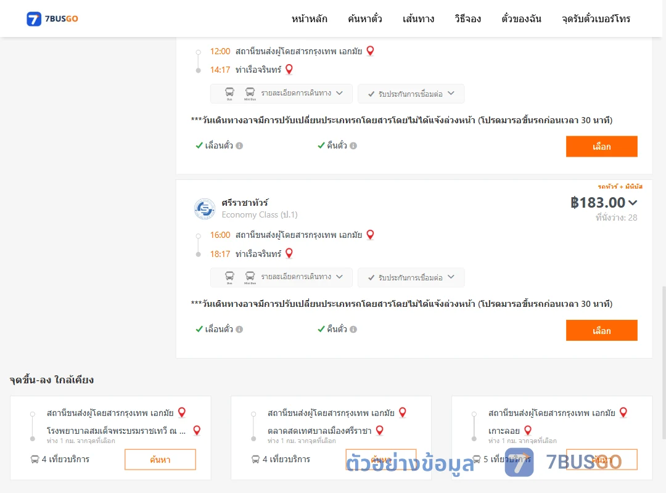Screen dimensions: 666x493
Task: Select the 16:00 trip with orange เลือก button
Action: click(x=601, y=330)
